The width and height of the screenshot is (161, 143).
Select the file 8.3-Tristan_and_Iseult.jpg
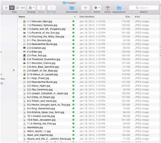click(x=42, y=101)
